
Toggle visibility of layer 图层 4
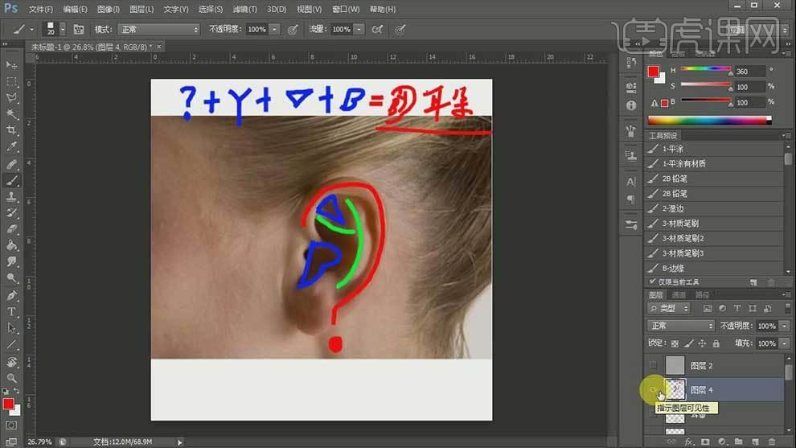pos(653,389)
